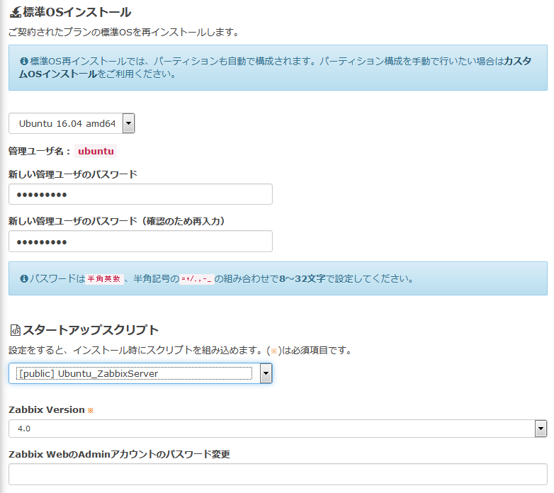This screenshot has width=554, height=493.
Task: Click the icon beside the 標準OSインストール heading
Action: (15, 12)
